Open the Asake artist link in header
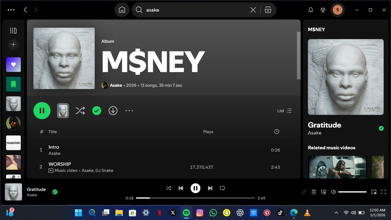The width and height of the screenshot is (391, 220). click(116, 85)
